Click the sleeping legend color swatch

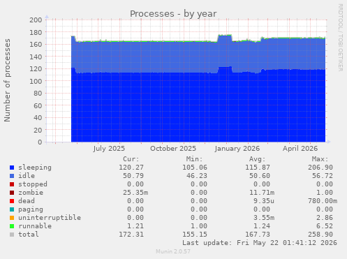(x=12, y=168)
